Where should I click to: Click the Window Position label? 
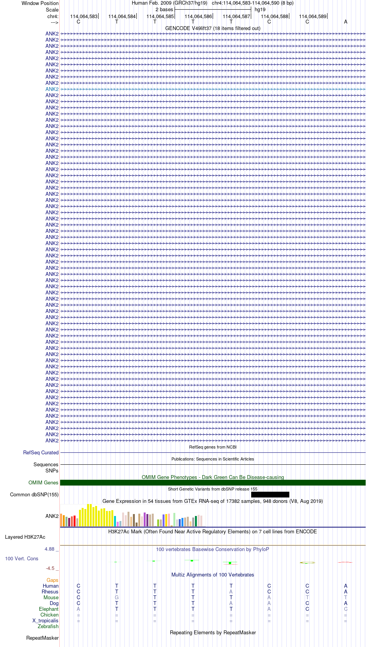click(40, 3)
